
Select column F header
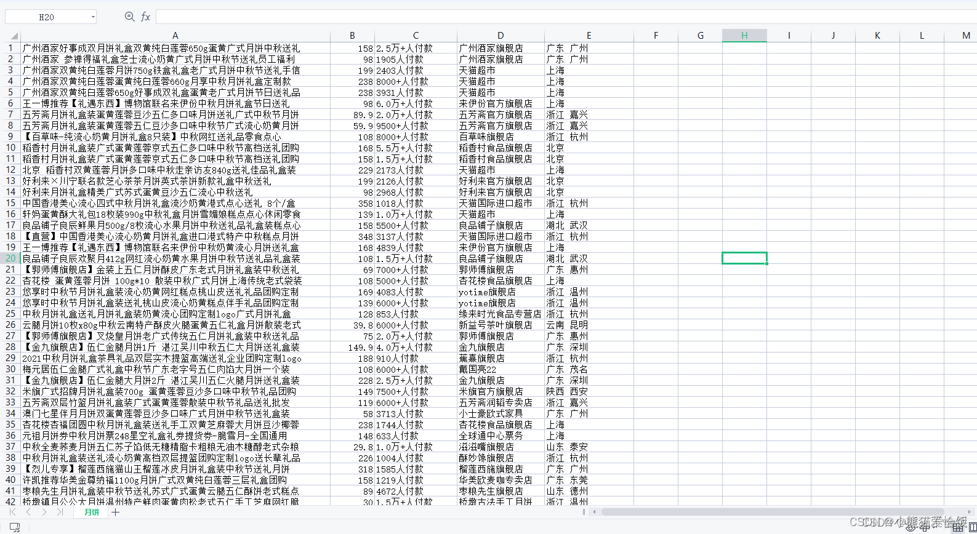pos(656,36)
